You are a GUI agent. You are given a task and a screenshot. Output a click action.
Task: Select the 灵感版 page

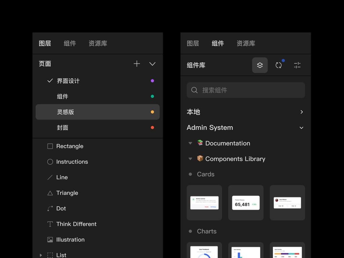click(98, 112)
